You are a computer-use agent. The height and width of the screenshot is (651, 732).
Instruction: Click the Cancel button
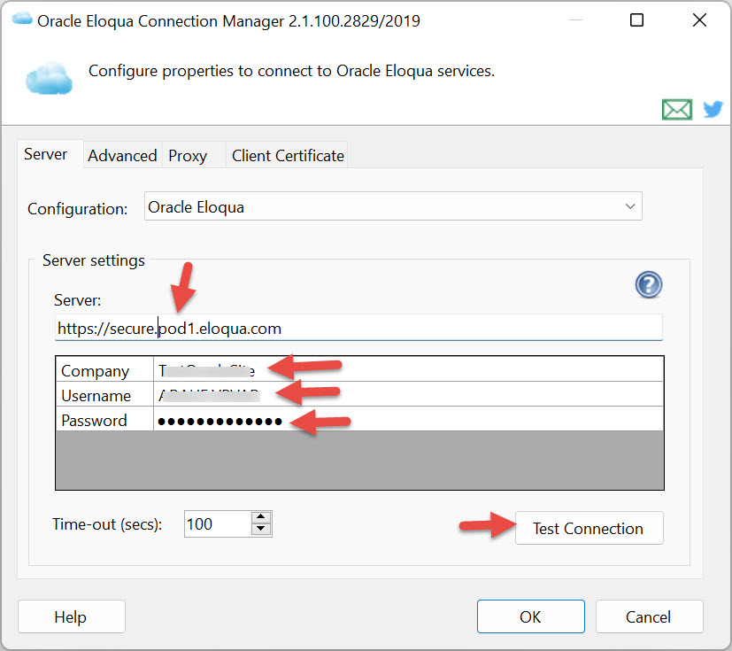(649, 616)
